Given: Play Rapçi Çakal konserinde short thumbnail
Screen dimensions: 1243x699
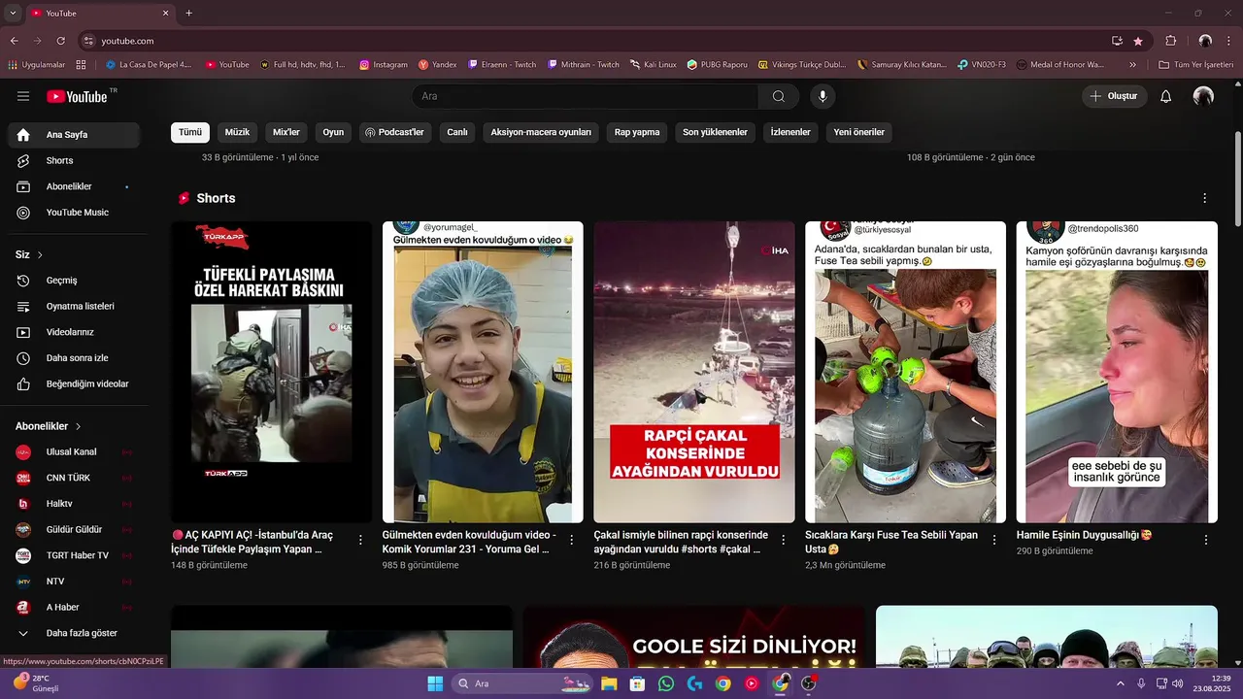Looking at the screenshot, I should click(x=694, y=372).
